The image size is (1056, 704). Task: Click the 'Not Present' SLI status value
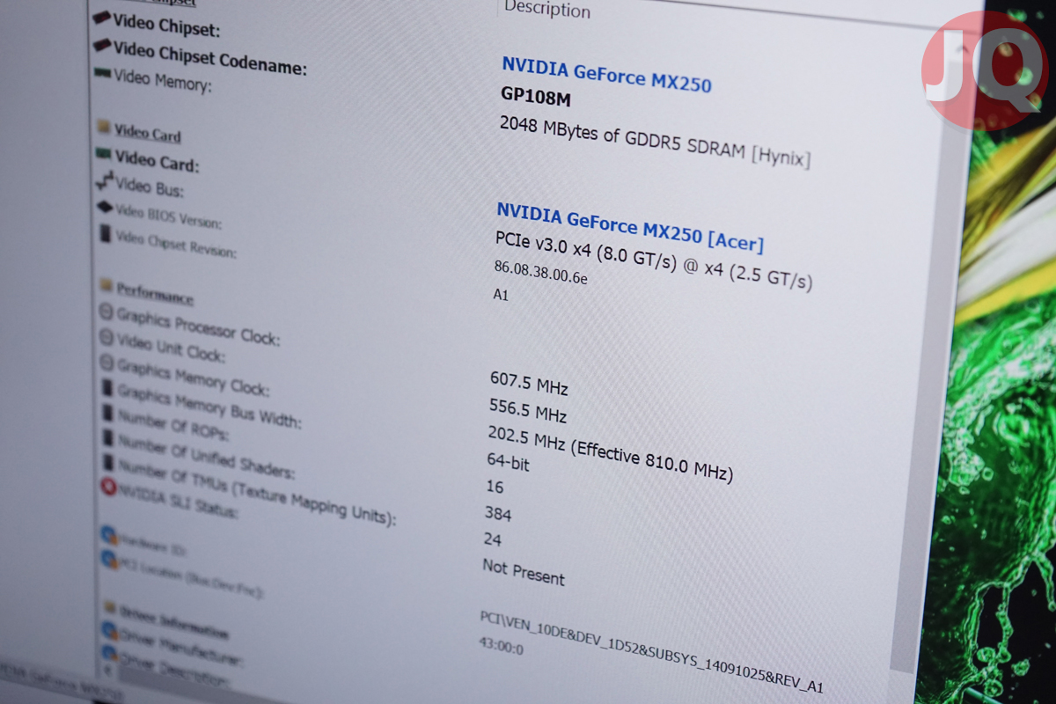point(524,571)
